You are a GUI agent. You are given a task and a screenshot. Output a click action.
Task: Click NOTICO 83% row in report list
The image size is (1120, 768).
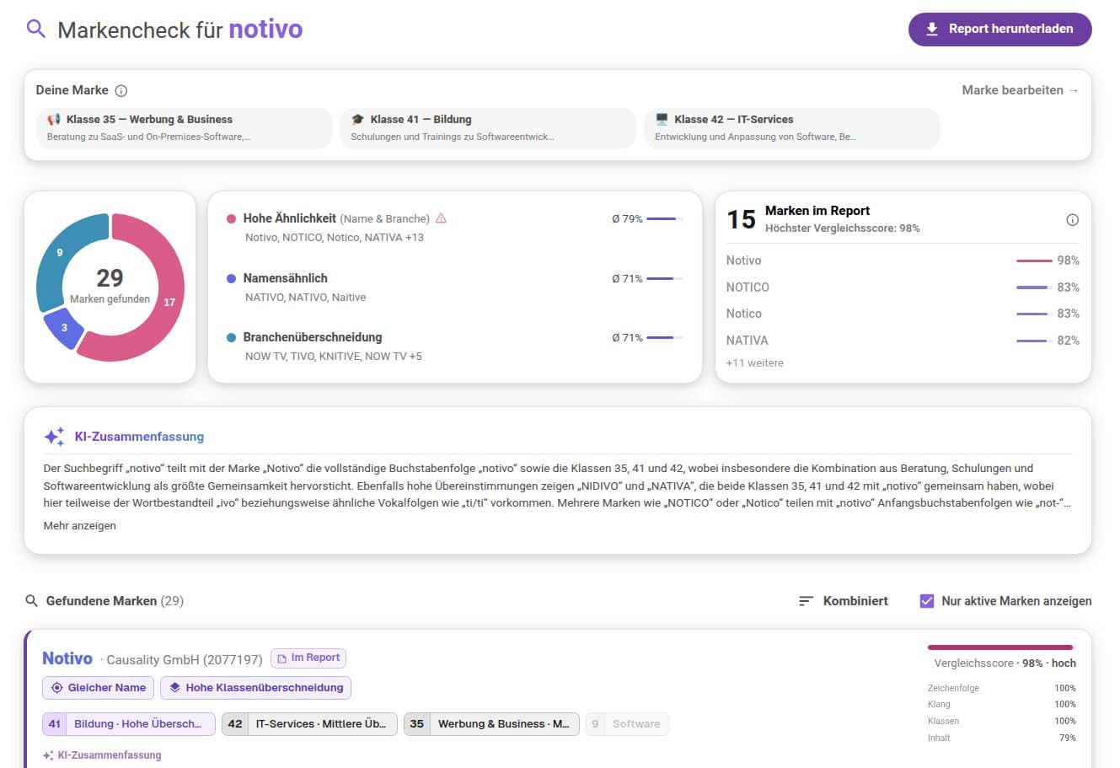[903, 287]
